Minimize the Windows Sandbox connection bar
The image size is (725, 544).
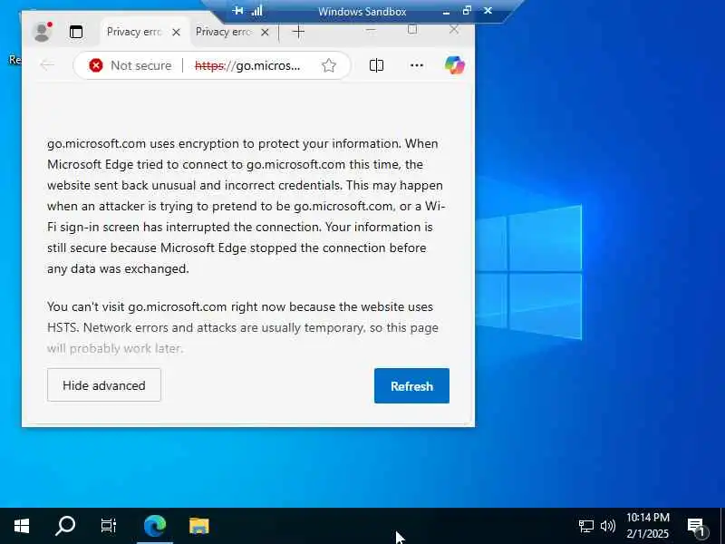coord(446,12)
